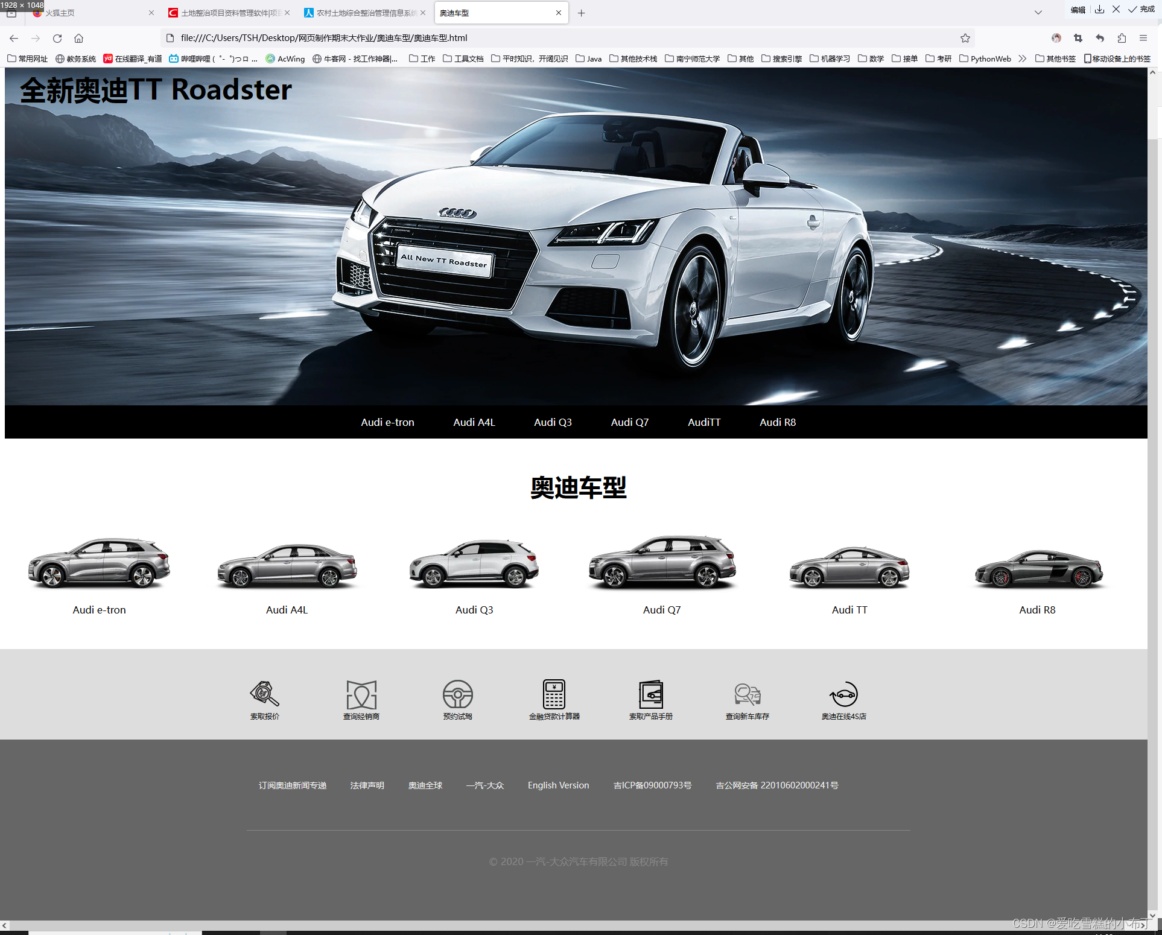Open the 金融贷款计算器 calculator icon

pos(554,694)
